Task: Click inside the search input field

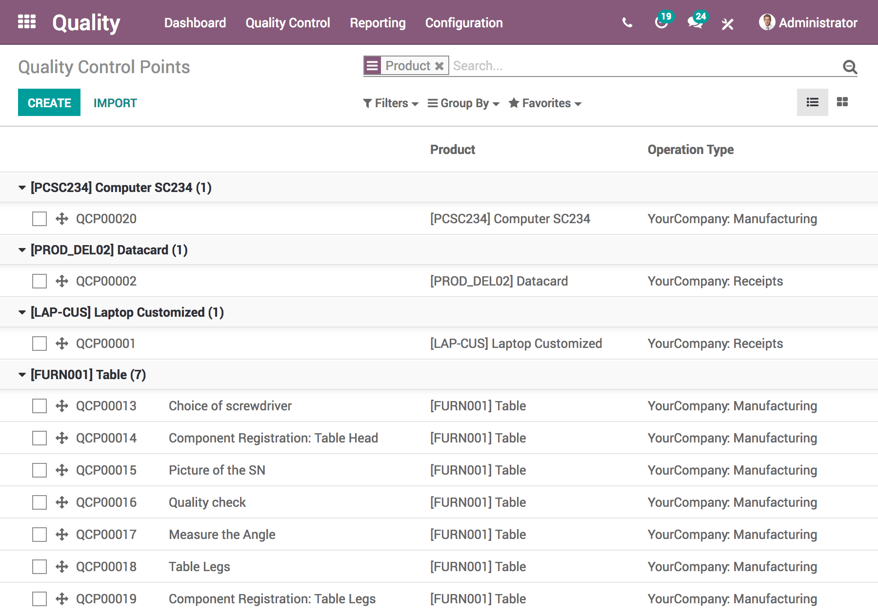Action: [x=585, y=65]
